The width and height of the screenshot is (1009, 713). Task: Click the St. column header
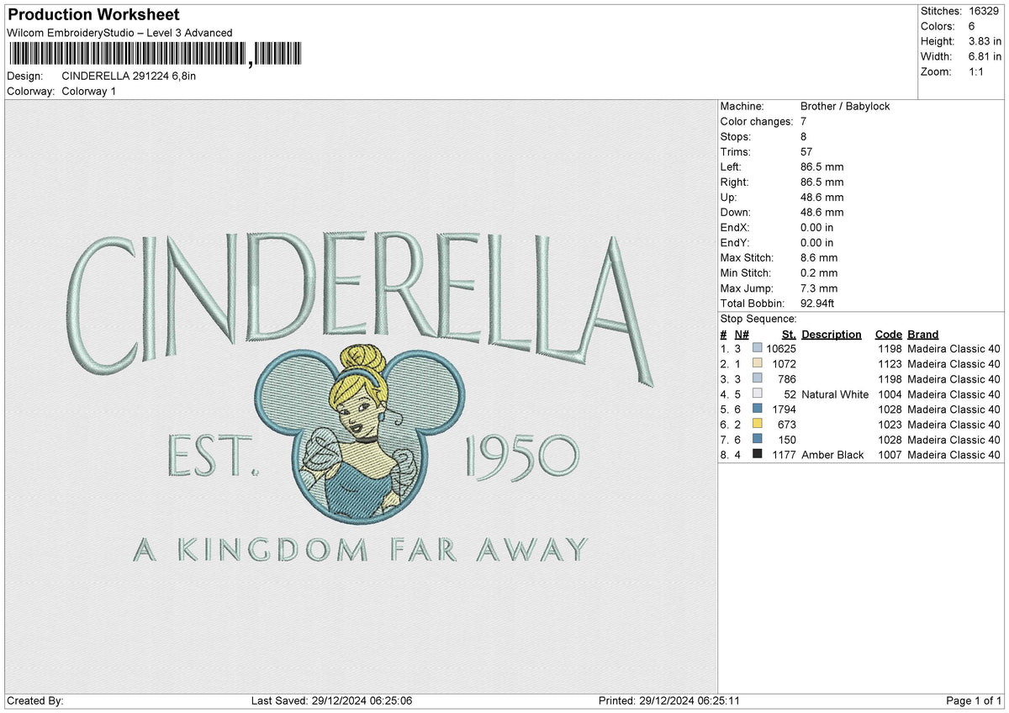(x=789, y=334)
